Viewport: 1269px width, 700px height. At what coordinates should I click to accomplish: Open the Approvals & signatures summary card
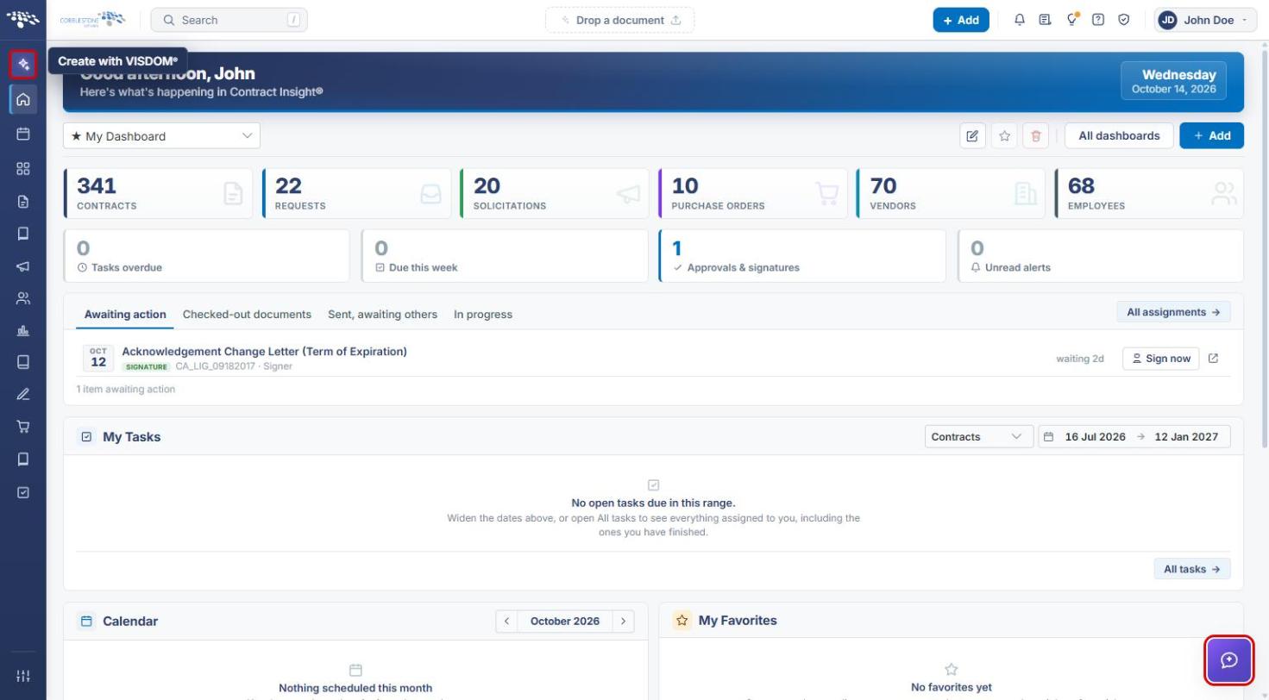[801, 256]
